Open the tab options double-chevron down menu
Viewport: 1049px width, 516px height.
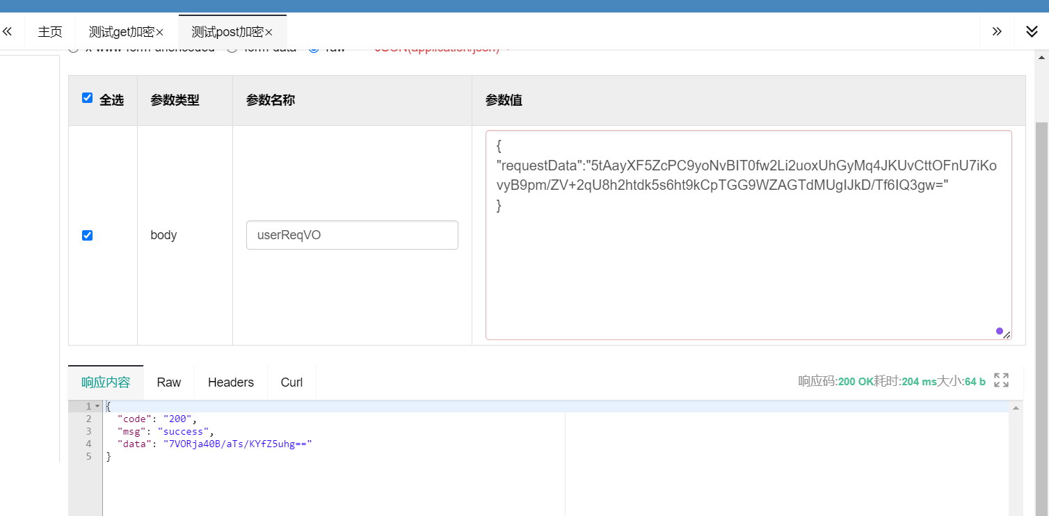pyautogui.click(x=1032, y=31)
